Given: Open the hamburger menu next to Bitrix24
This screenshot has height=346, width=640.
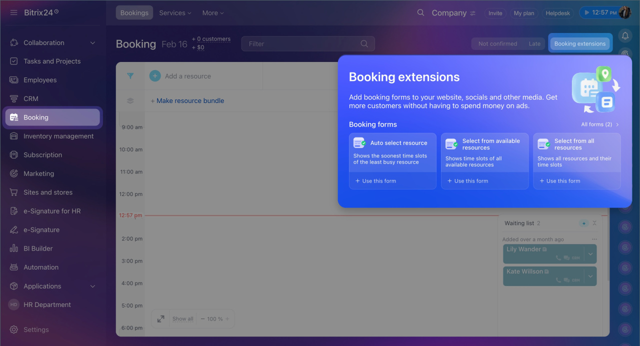Looking at the screenshot, I should click(x=14, y=12).
